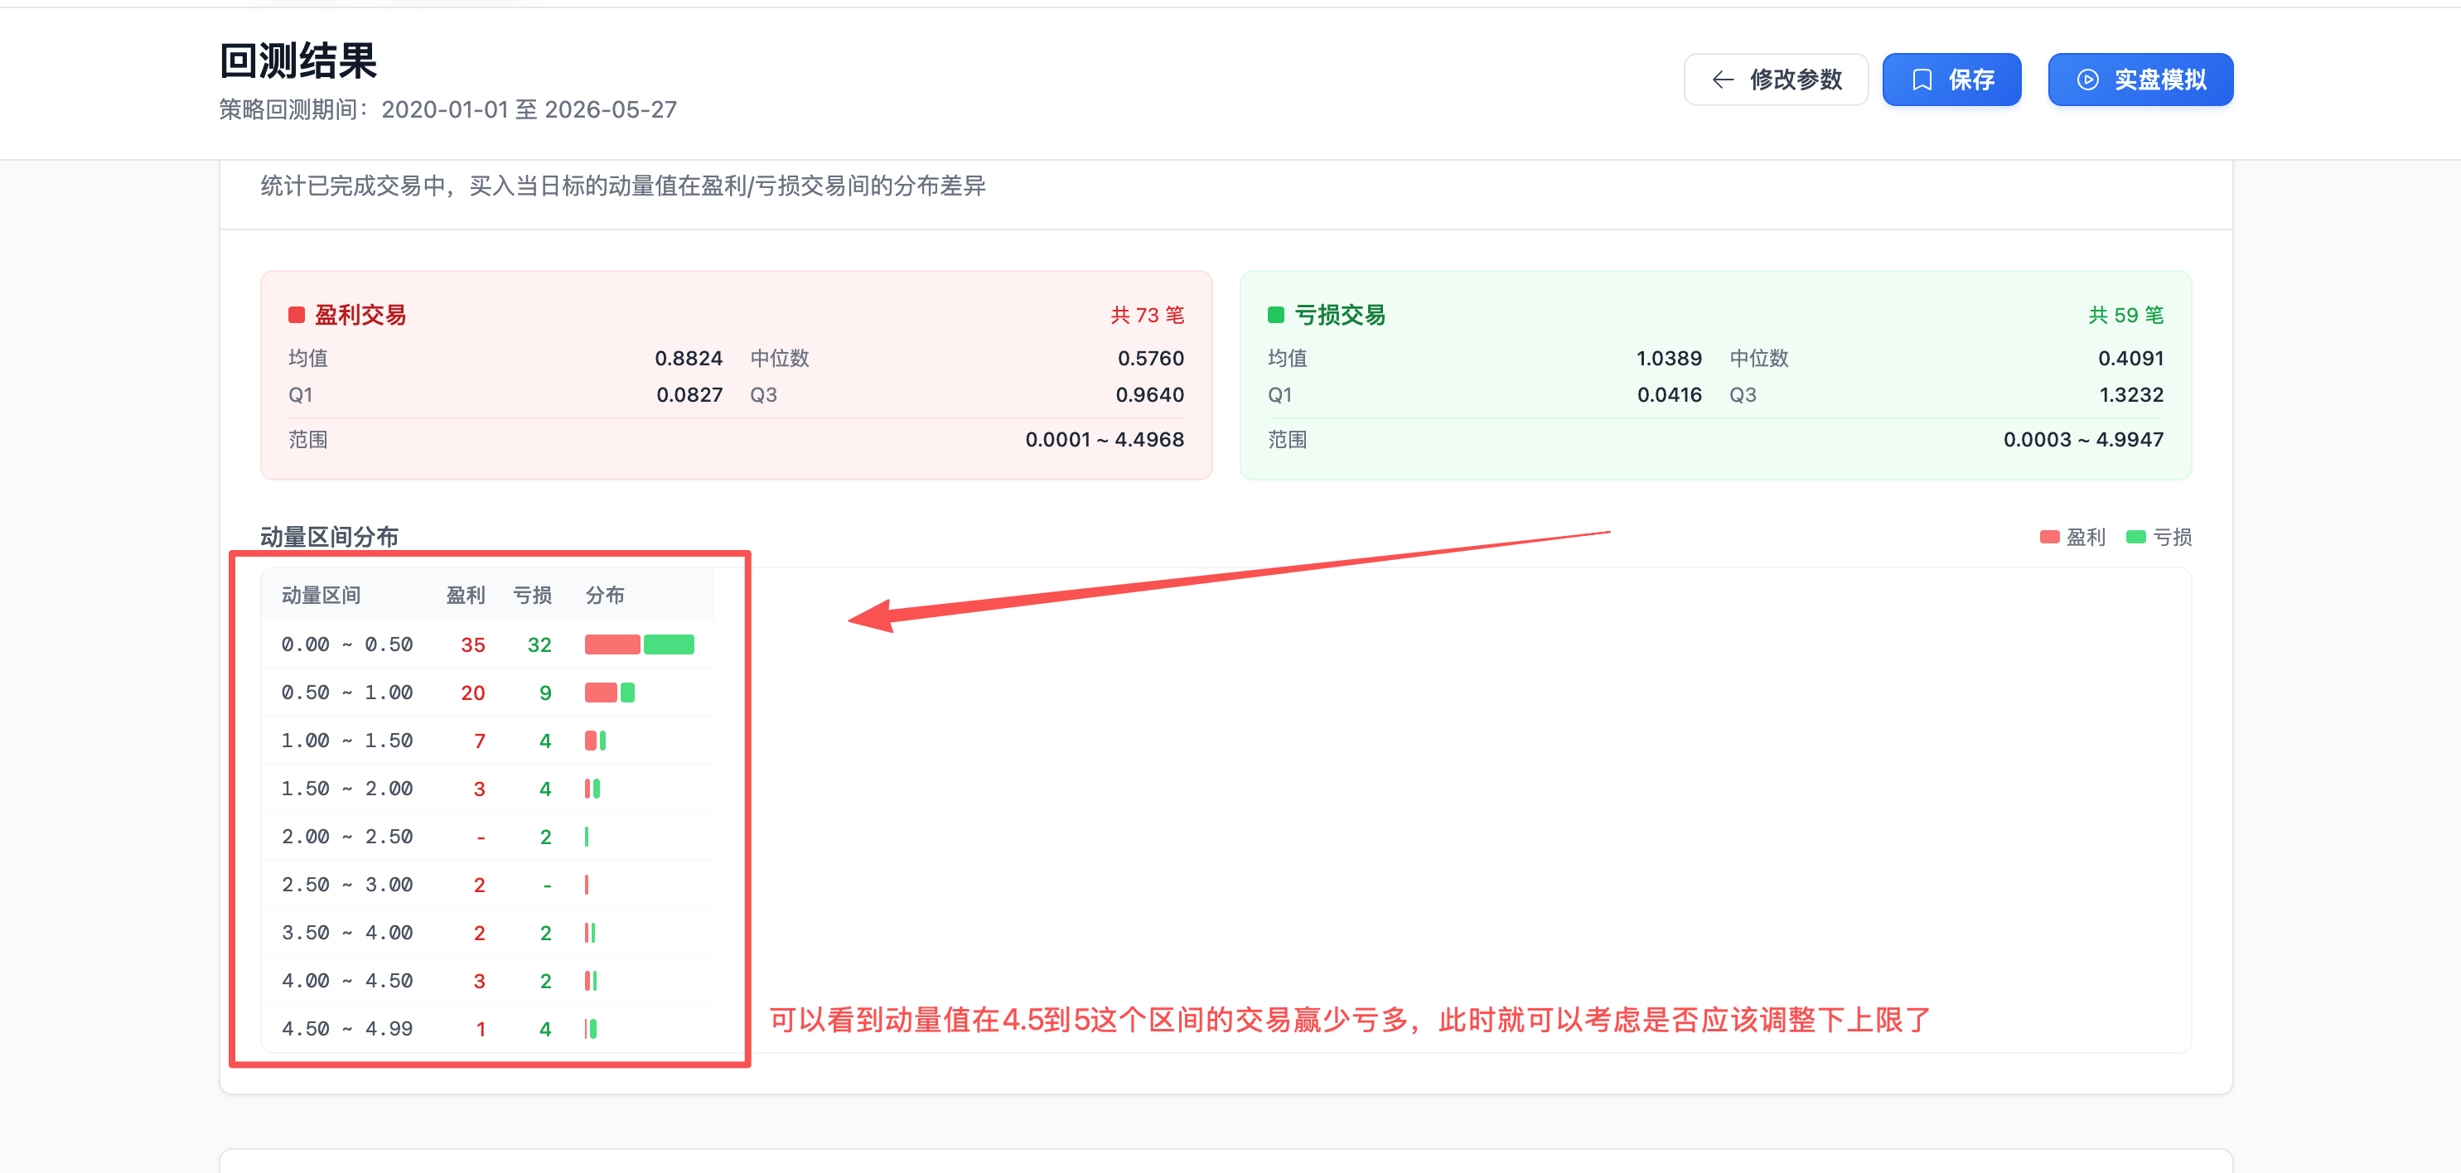Screen dimensions: 2461x1173
Task: Click the 动量区间 column header
Action: point(321,595)
